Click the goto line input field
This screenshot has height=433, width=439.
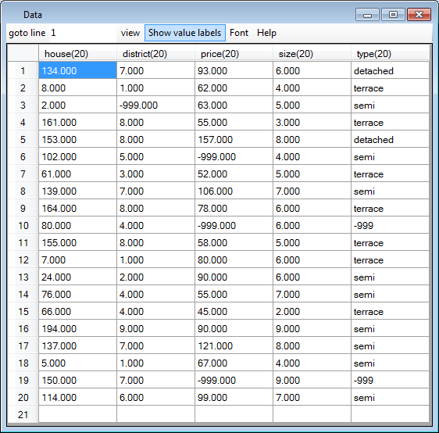point(82,33)
